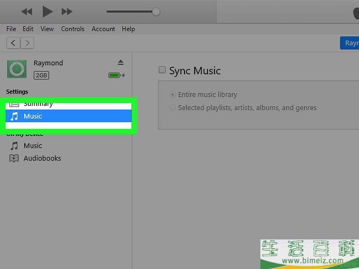The image size is (359, 269).
Task: Click the 2GB capacity label
Action: (41, 75)
